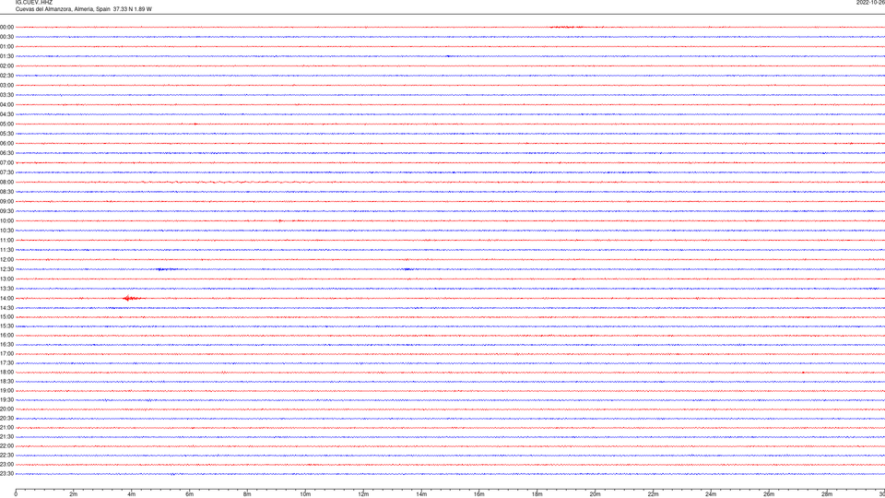Select the 06:00 time label
Image resolution: width=885 pixels, height=498 pixels.
6,144
